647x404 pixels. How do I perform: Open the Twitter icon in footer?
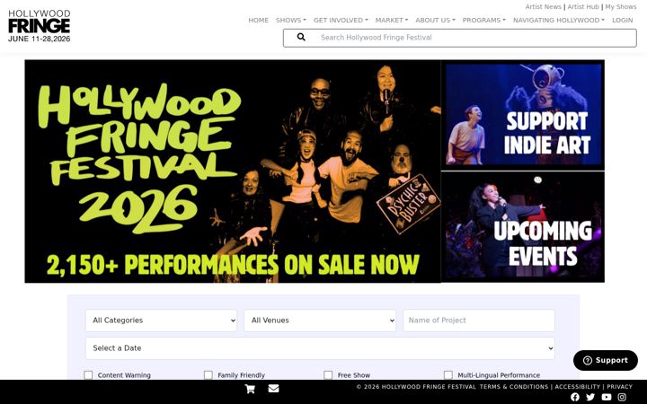(590, 397)
